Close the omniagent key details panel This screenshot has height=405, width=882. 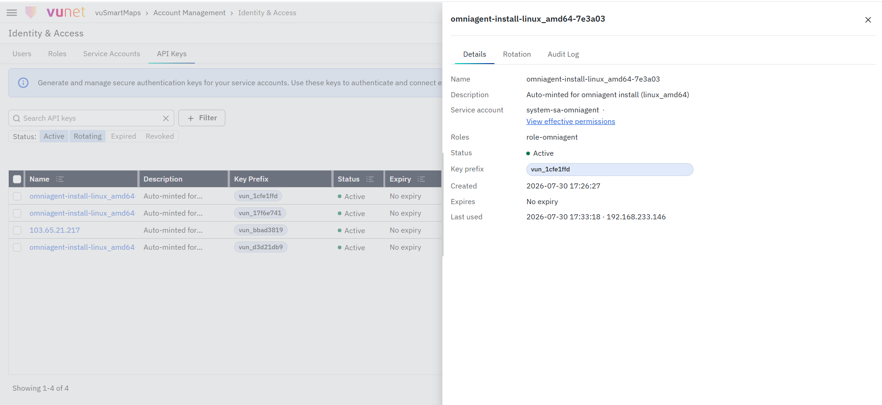868,20
